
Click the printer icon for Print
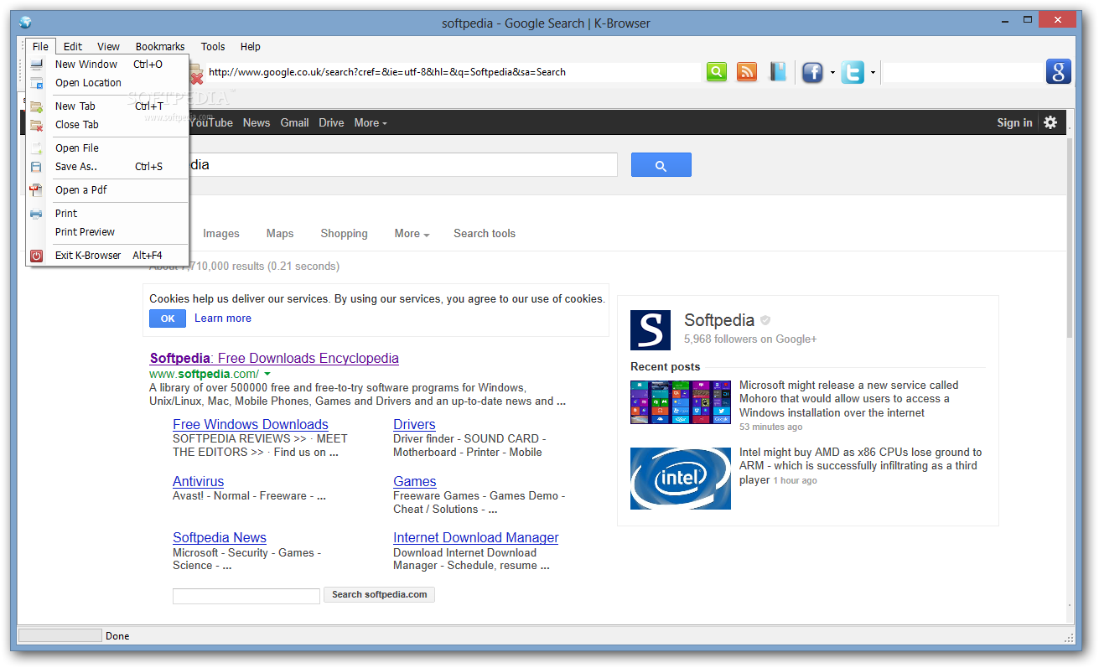click(x=37, y=214)
